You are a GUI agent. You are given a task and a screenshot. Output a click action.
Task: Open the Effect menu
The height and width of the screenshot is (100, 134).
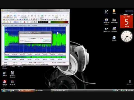11,13
